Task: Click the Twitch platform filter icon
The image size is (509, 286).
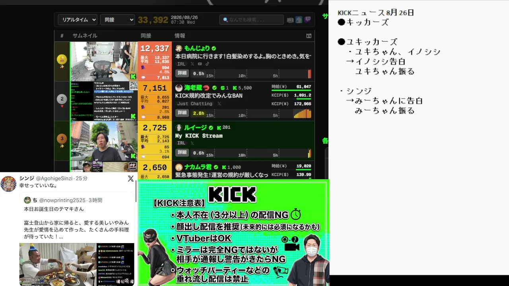Action: [x=307, y=19]
